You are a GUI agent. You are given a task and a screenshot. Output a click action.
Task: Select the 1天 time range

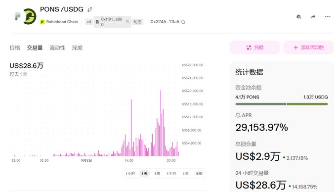144,174
